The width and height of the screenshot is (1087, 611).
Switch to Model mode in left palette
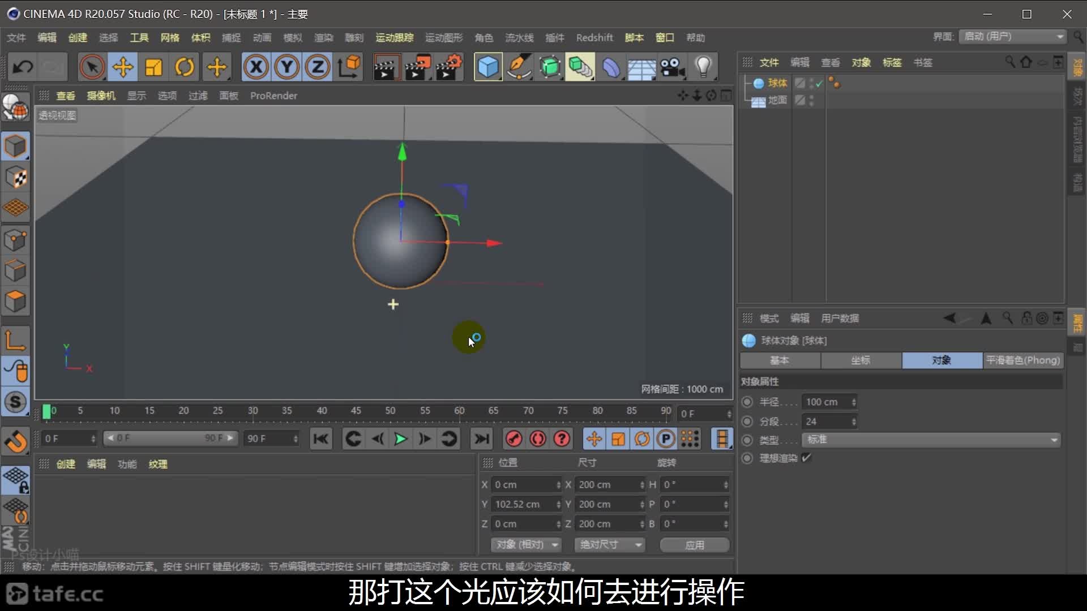15,147
